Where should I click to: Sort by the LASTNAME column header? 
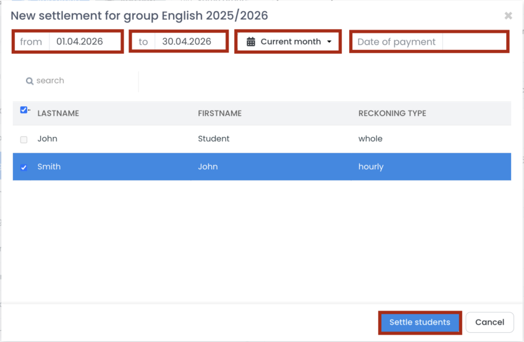pos(58,114)
